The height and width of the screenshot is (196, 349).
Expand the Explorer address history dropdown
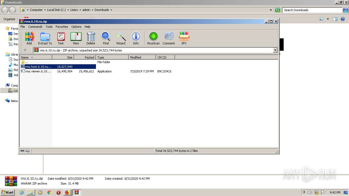[x=271, y=10]
